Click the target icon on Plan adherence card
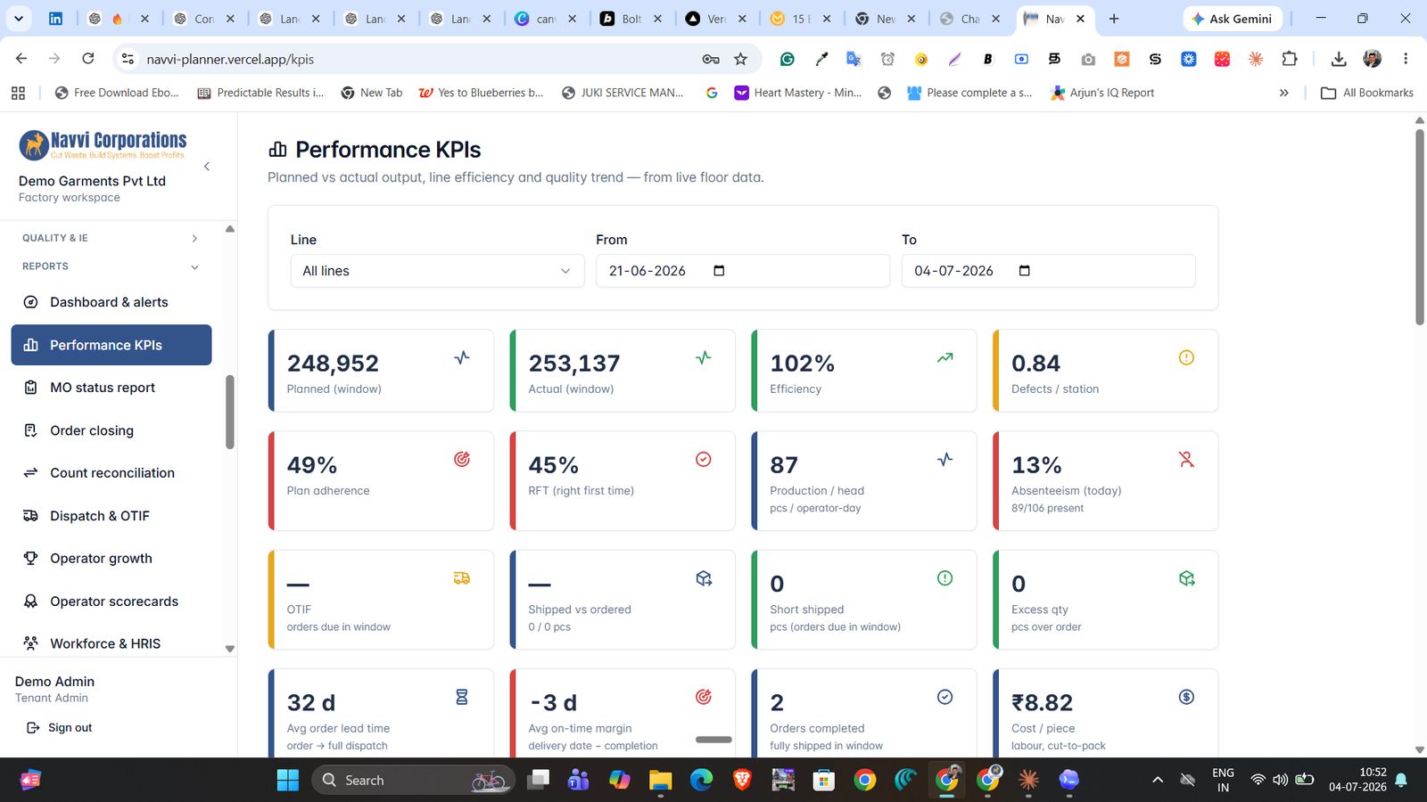The height and width of the screenshot is (802, 1427). 462,459
